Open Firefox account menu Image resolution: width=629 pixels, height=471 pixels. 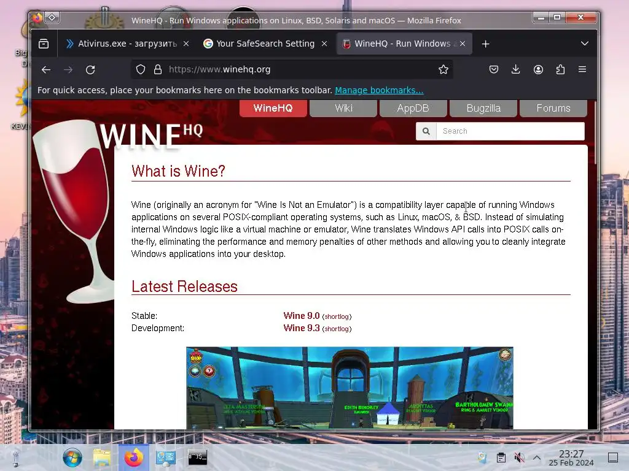point(538,70)
